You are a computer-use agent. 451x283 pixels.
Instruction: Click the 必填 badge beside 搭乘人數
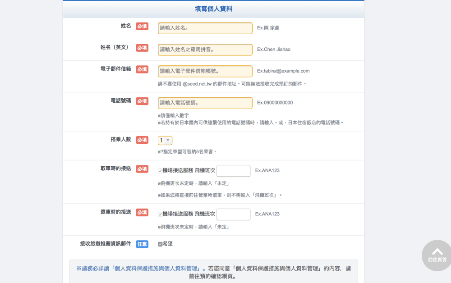coord(142,140)
